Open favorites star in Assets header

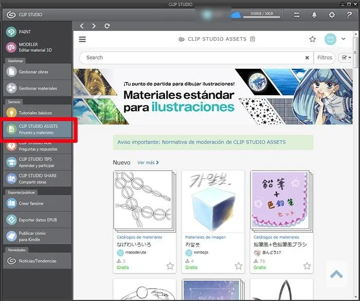click(312, 39)
